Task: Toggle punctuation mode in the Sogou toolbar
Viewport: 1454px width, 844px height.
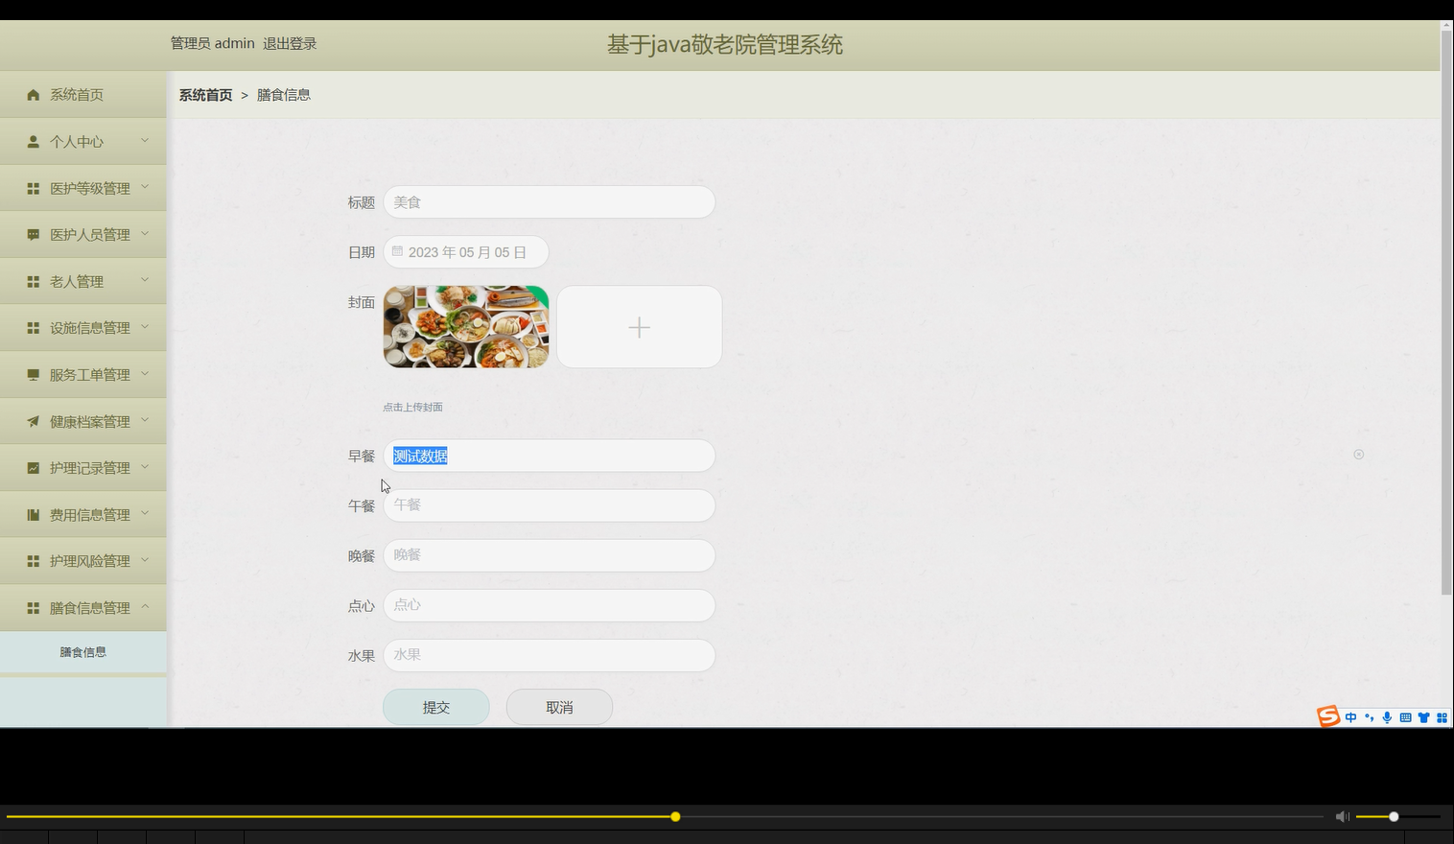Action: pos(1369,717)
